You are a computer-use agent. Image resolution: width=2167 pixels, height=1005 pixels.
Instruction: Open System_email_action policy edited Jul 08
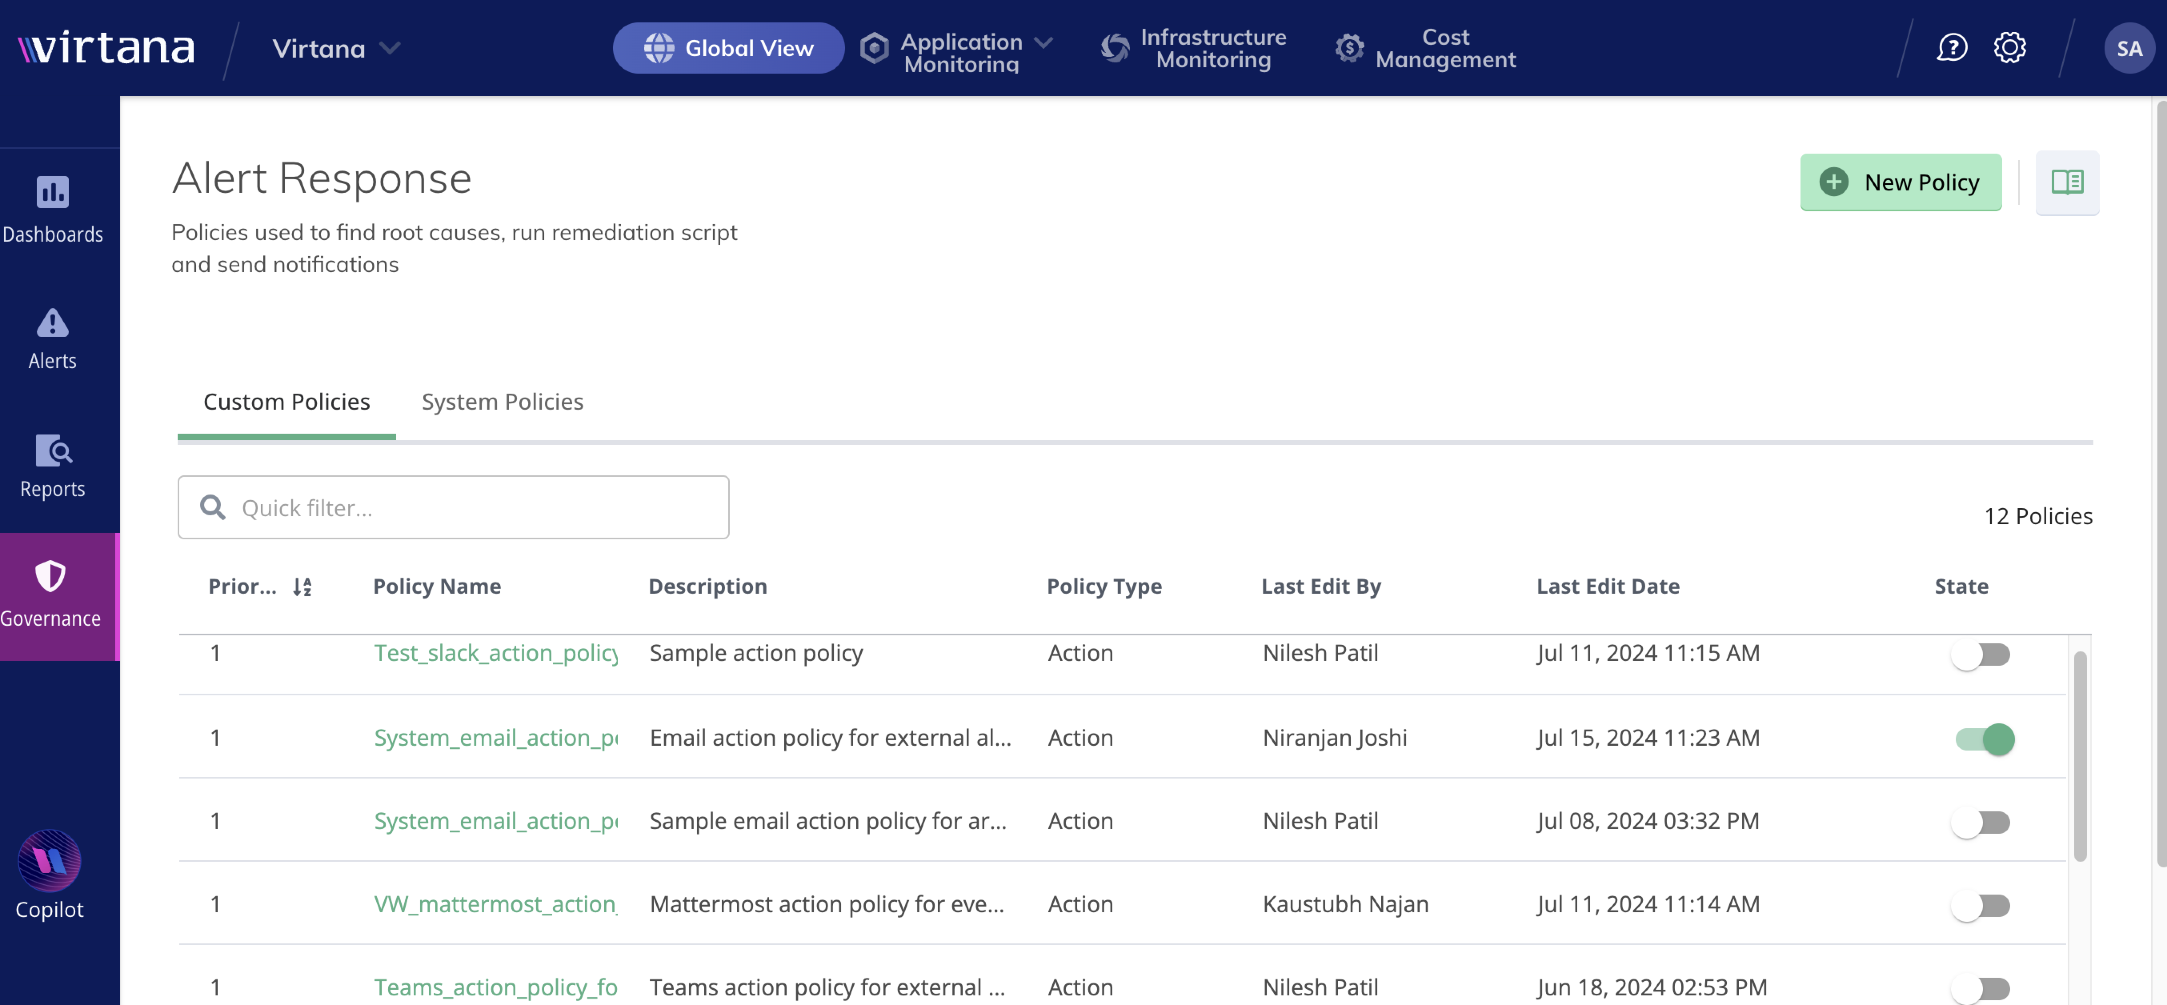[x=495, y=821]
